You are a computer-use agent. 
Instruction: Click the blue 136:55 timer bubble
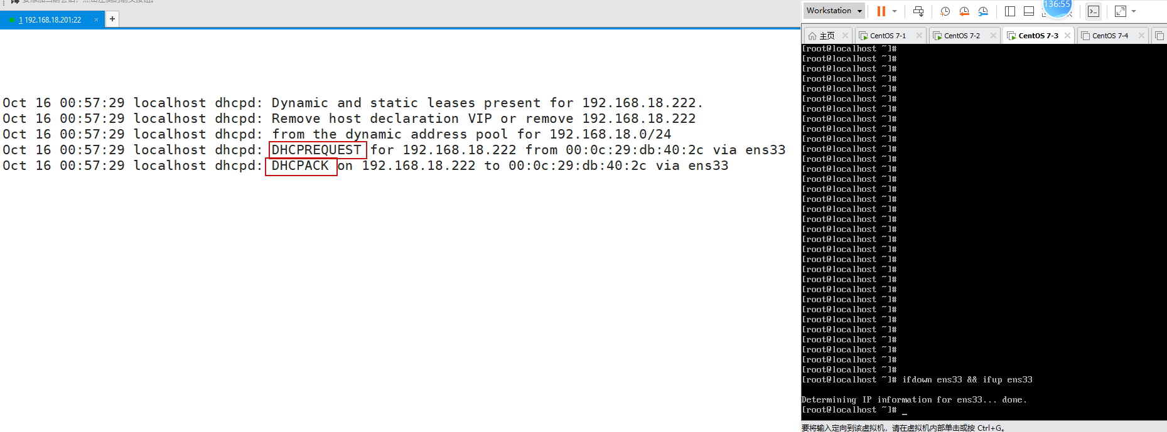pos(1057,5)
